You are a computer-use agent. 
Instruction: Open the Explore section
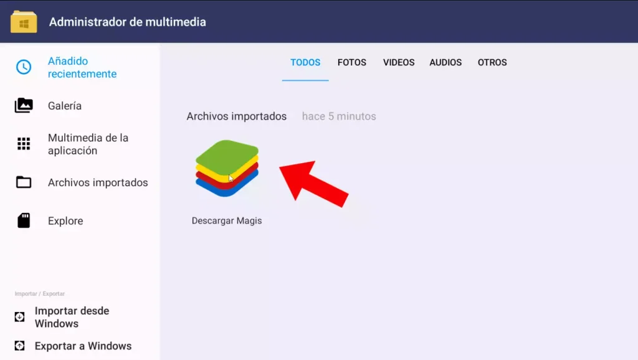(x=65, y=221)
